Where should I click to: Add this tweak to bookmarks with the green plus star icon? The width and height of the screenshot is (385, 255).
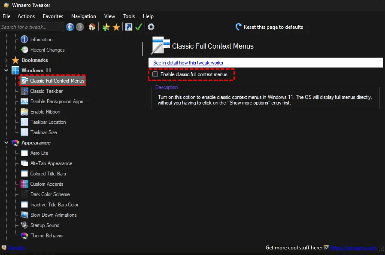pos(106,27)
